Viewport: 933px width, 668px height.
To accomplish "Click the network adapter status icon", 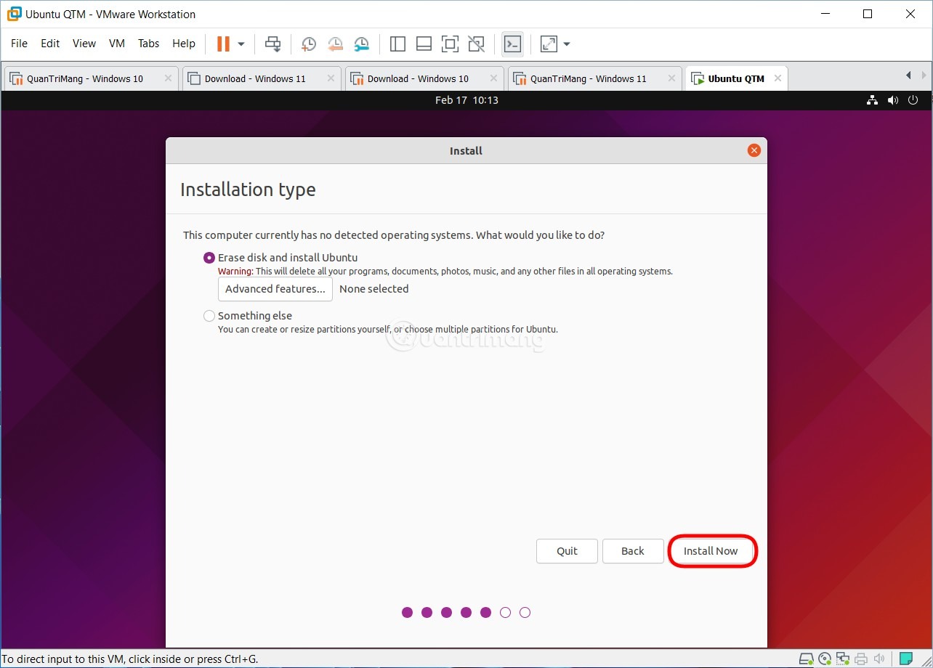I will (x=844, y=659).
